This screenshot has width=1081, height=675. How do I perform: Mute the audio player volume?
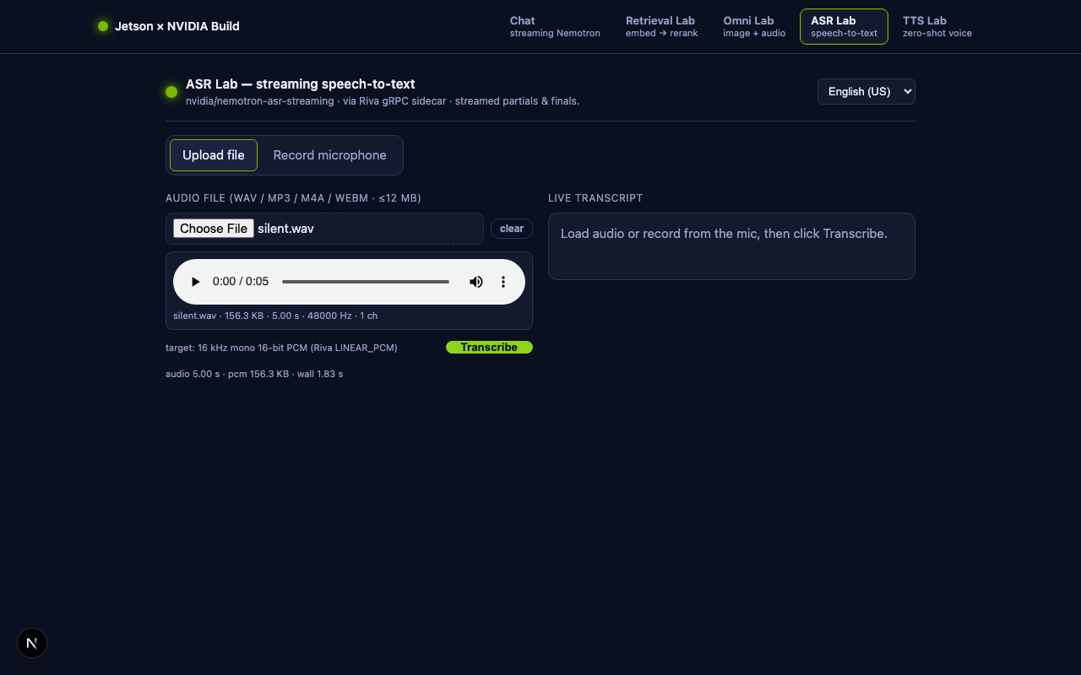tap(476, 282)
